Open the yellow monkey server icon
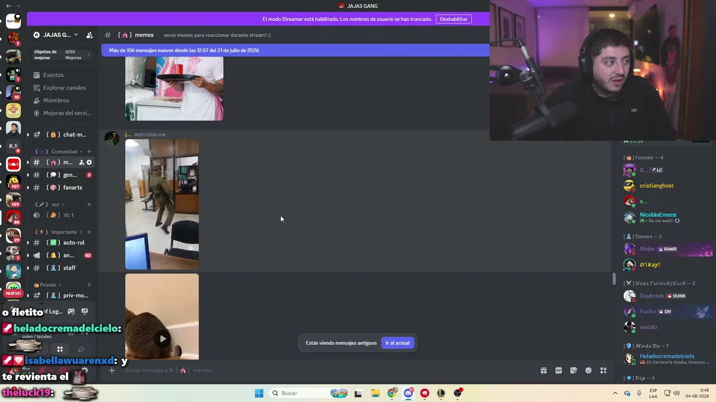The width and height of the screenshot is (716, 402). click(13, 111)
